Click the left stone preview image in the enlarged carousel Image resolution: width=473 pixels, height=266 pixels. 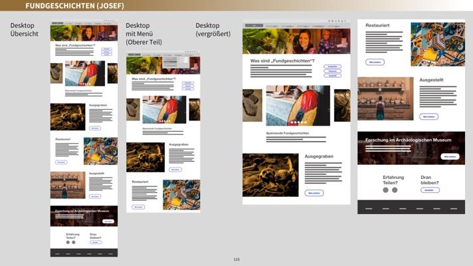252,105
